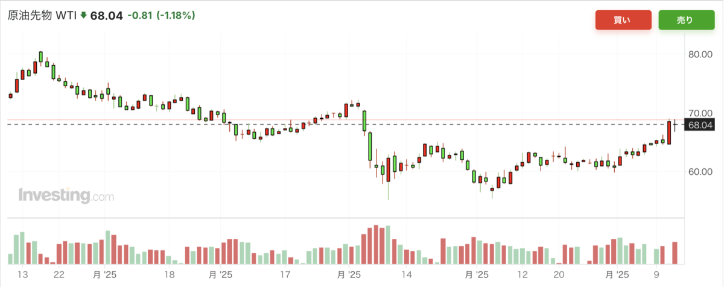Click the -0.81 (-1.18%) change text
The height and width of the screenshot is (287, 724).
[x=159, y=16]
